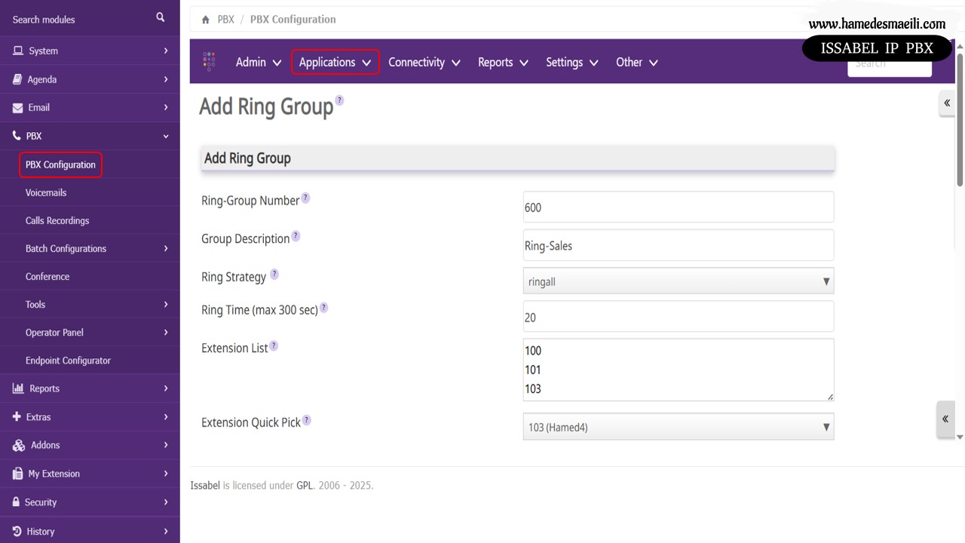Click the search magnifier icon in sidebar
The width and height of the screenshot is (965, 543).
click(160, 17)
